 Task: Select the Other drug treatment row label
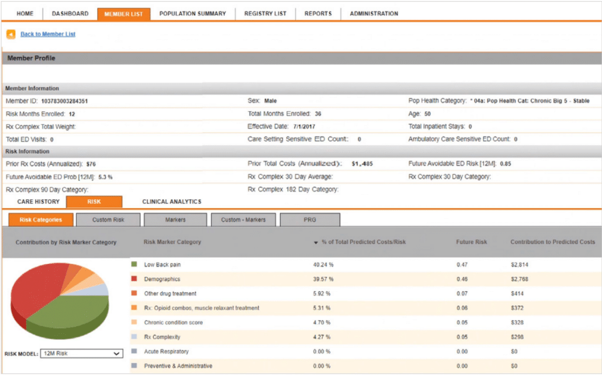(x=170, y=294)
